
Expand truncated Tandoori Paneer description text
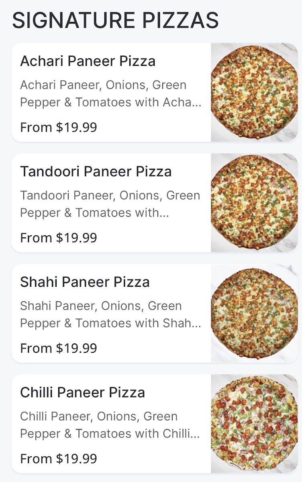coord(110,204)
